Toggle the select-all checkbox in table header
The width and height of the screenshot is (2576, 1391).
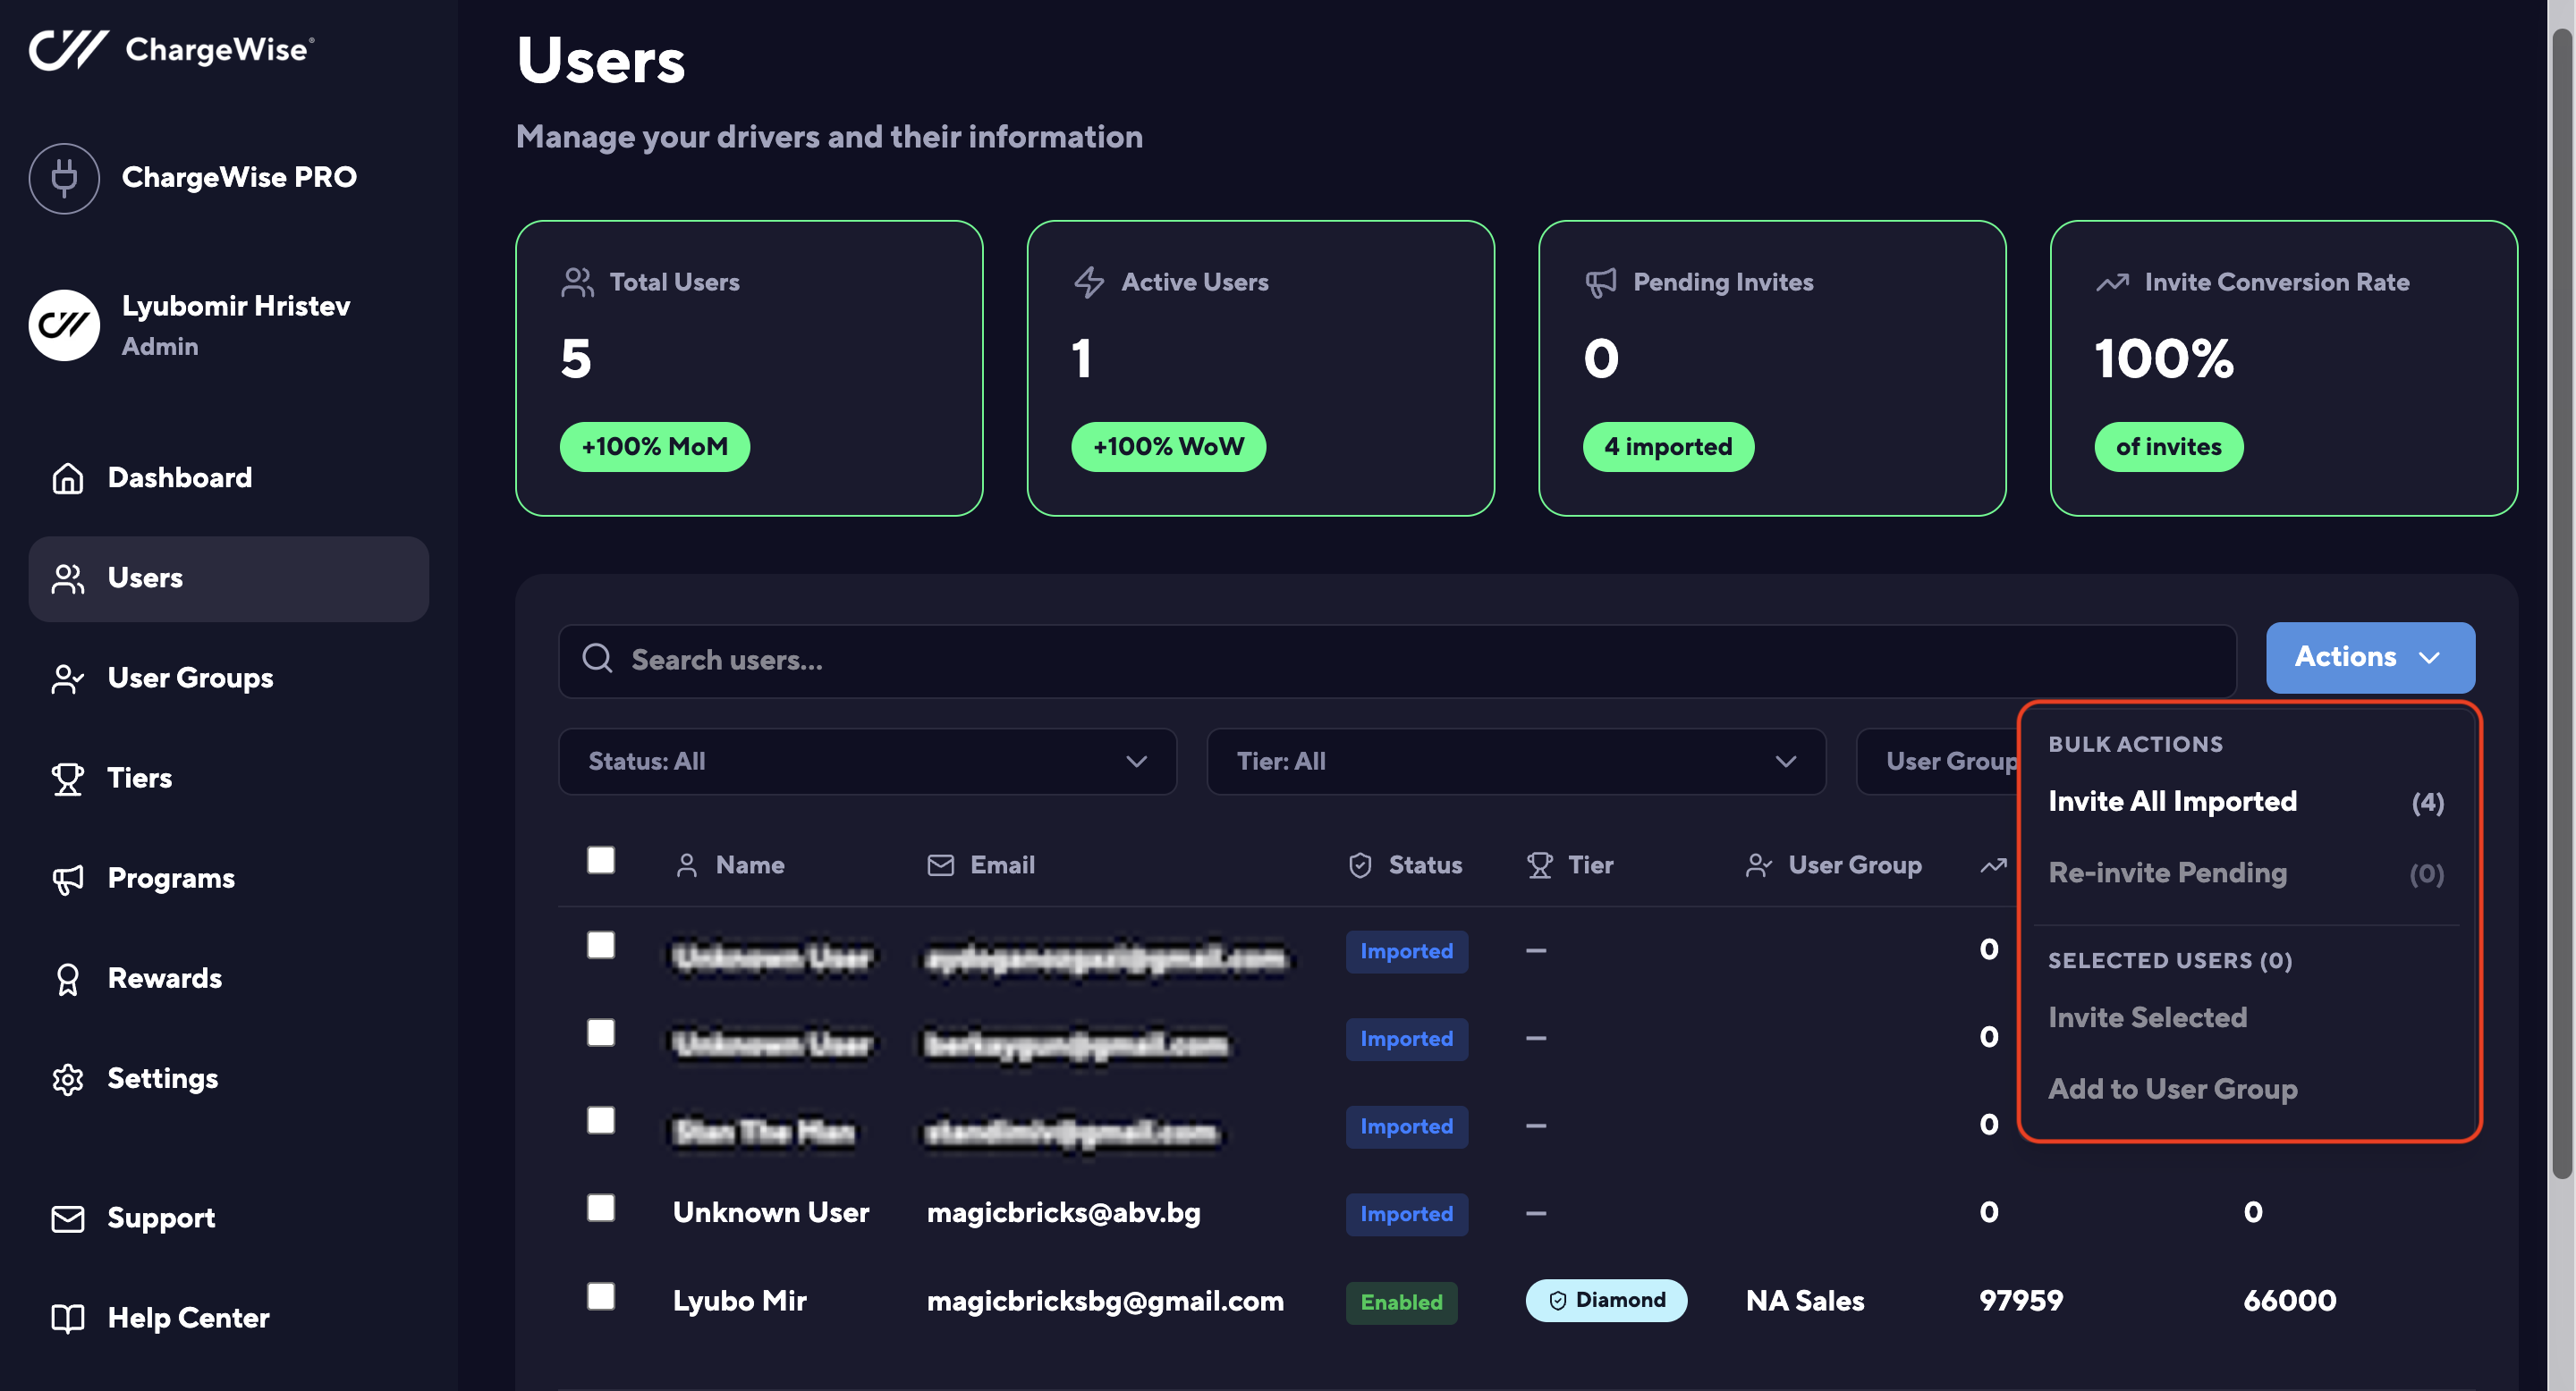[600, 860]
